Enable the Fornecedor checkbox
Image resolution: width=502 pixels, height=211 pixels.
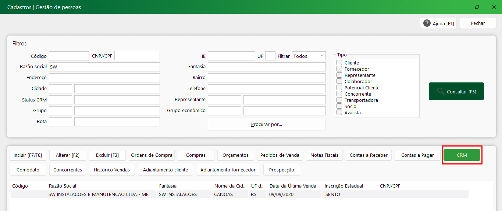coord(339,69)
